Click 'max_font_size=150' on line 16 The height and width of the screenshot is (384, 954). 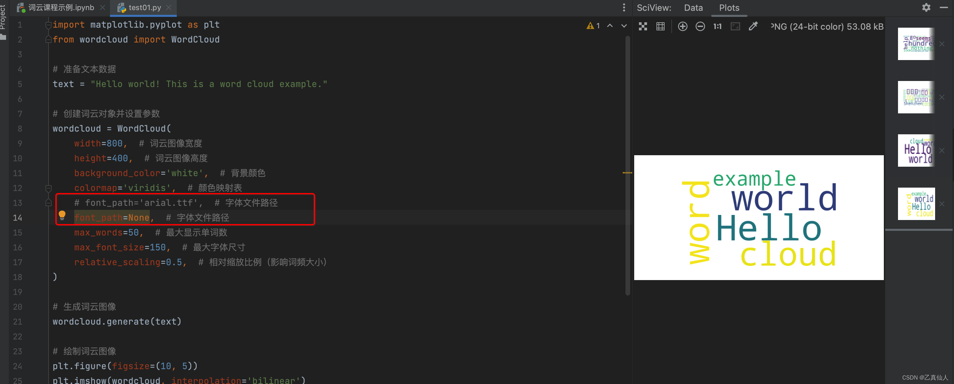[x=120, y=247]
